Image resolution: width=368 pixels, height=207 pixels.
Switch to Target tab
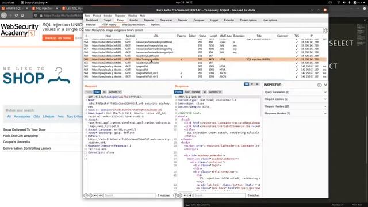[x=108, y=20]
